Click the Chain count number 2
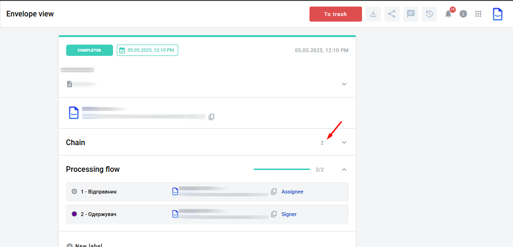Image resolution: width=513 pixels, height=247 pixels. coord(322,143)
